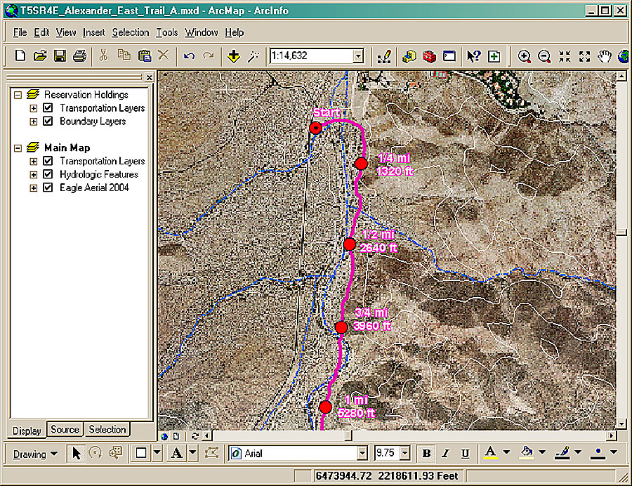This screenshot has width=632, height=486.
Task: Expand the Boundary Layers group
Action: point(34,121)
